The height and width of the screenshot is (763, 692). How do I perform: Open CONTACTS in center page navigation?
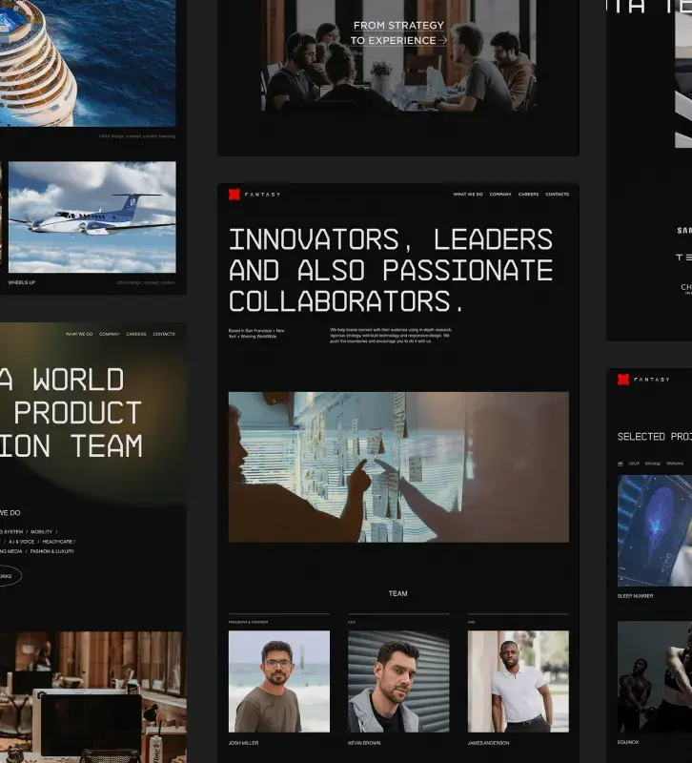click(557, 195)
